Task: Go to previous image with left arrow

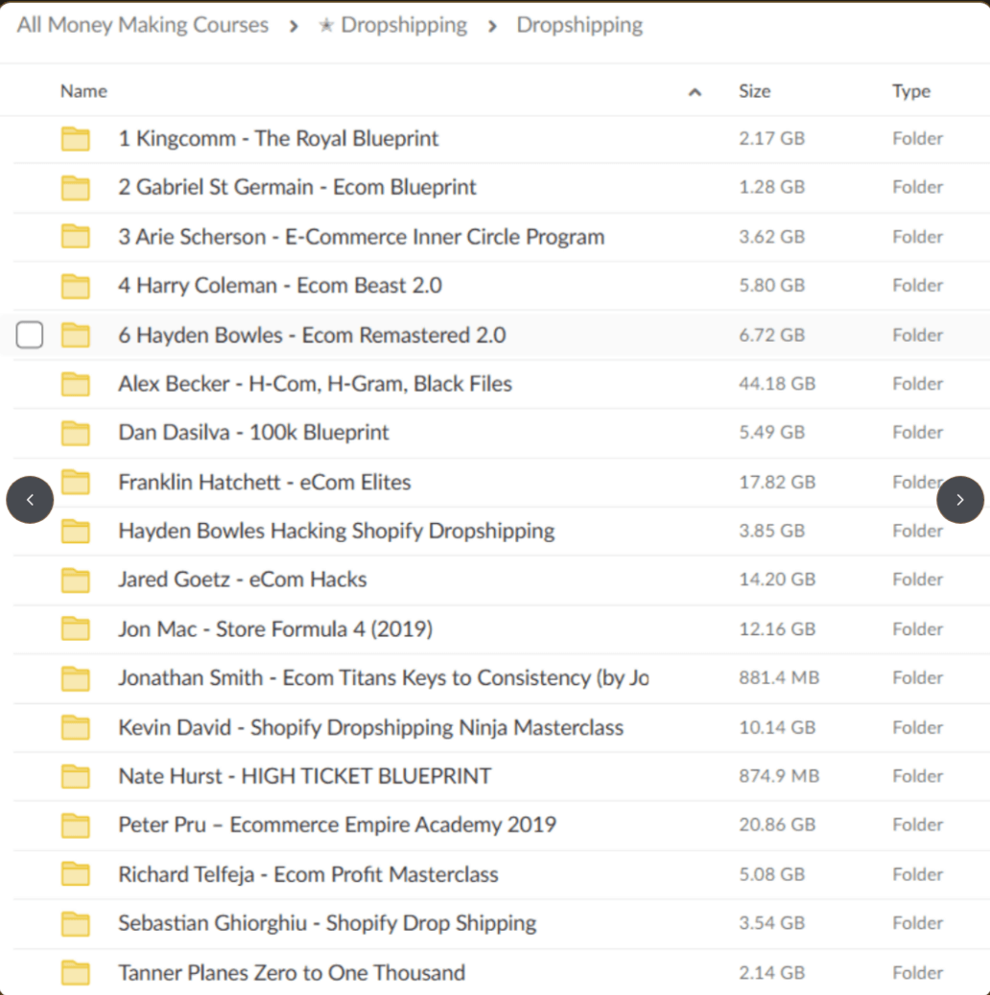Action: point(30,500)
